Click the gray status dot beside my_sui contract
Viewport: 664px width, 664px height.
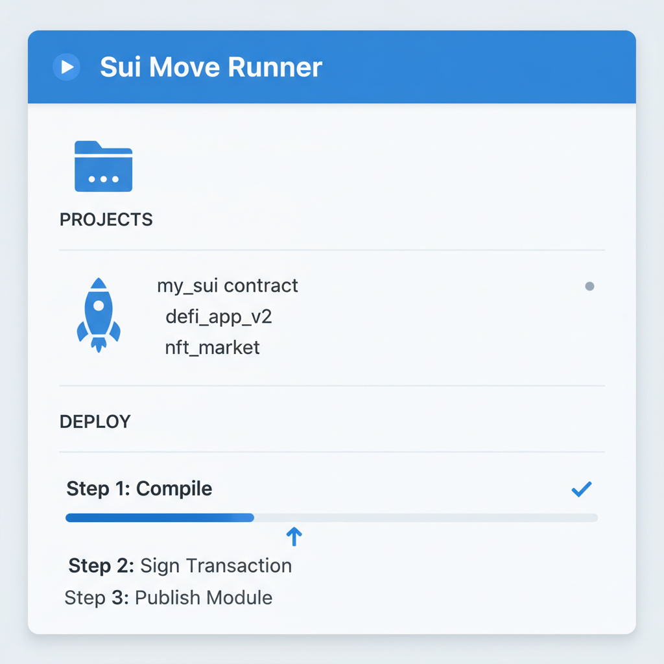tap(589, 286)
